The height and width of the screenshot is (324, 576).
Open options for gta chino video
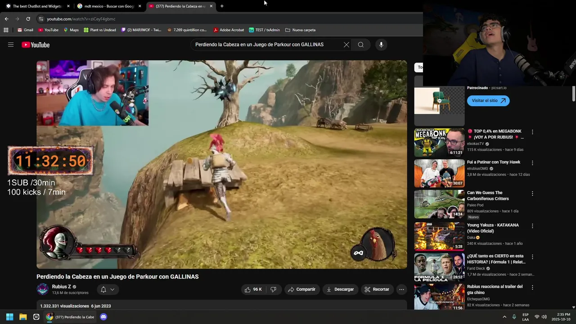click(x=532, y=287)
